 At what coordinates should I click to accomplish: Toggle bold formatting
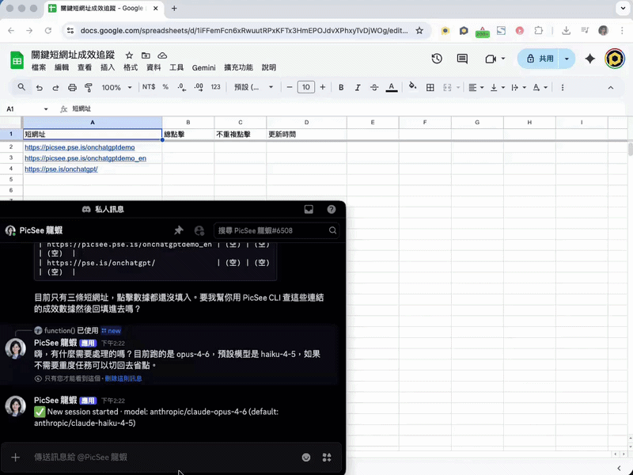coord(341,87)
